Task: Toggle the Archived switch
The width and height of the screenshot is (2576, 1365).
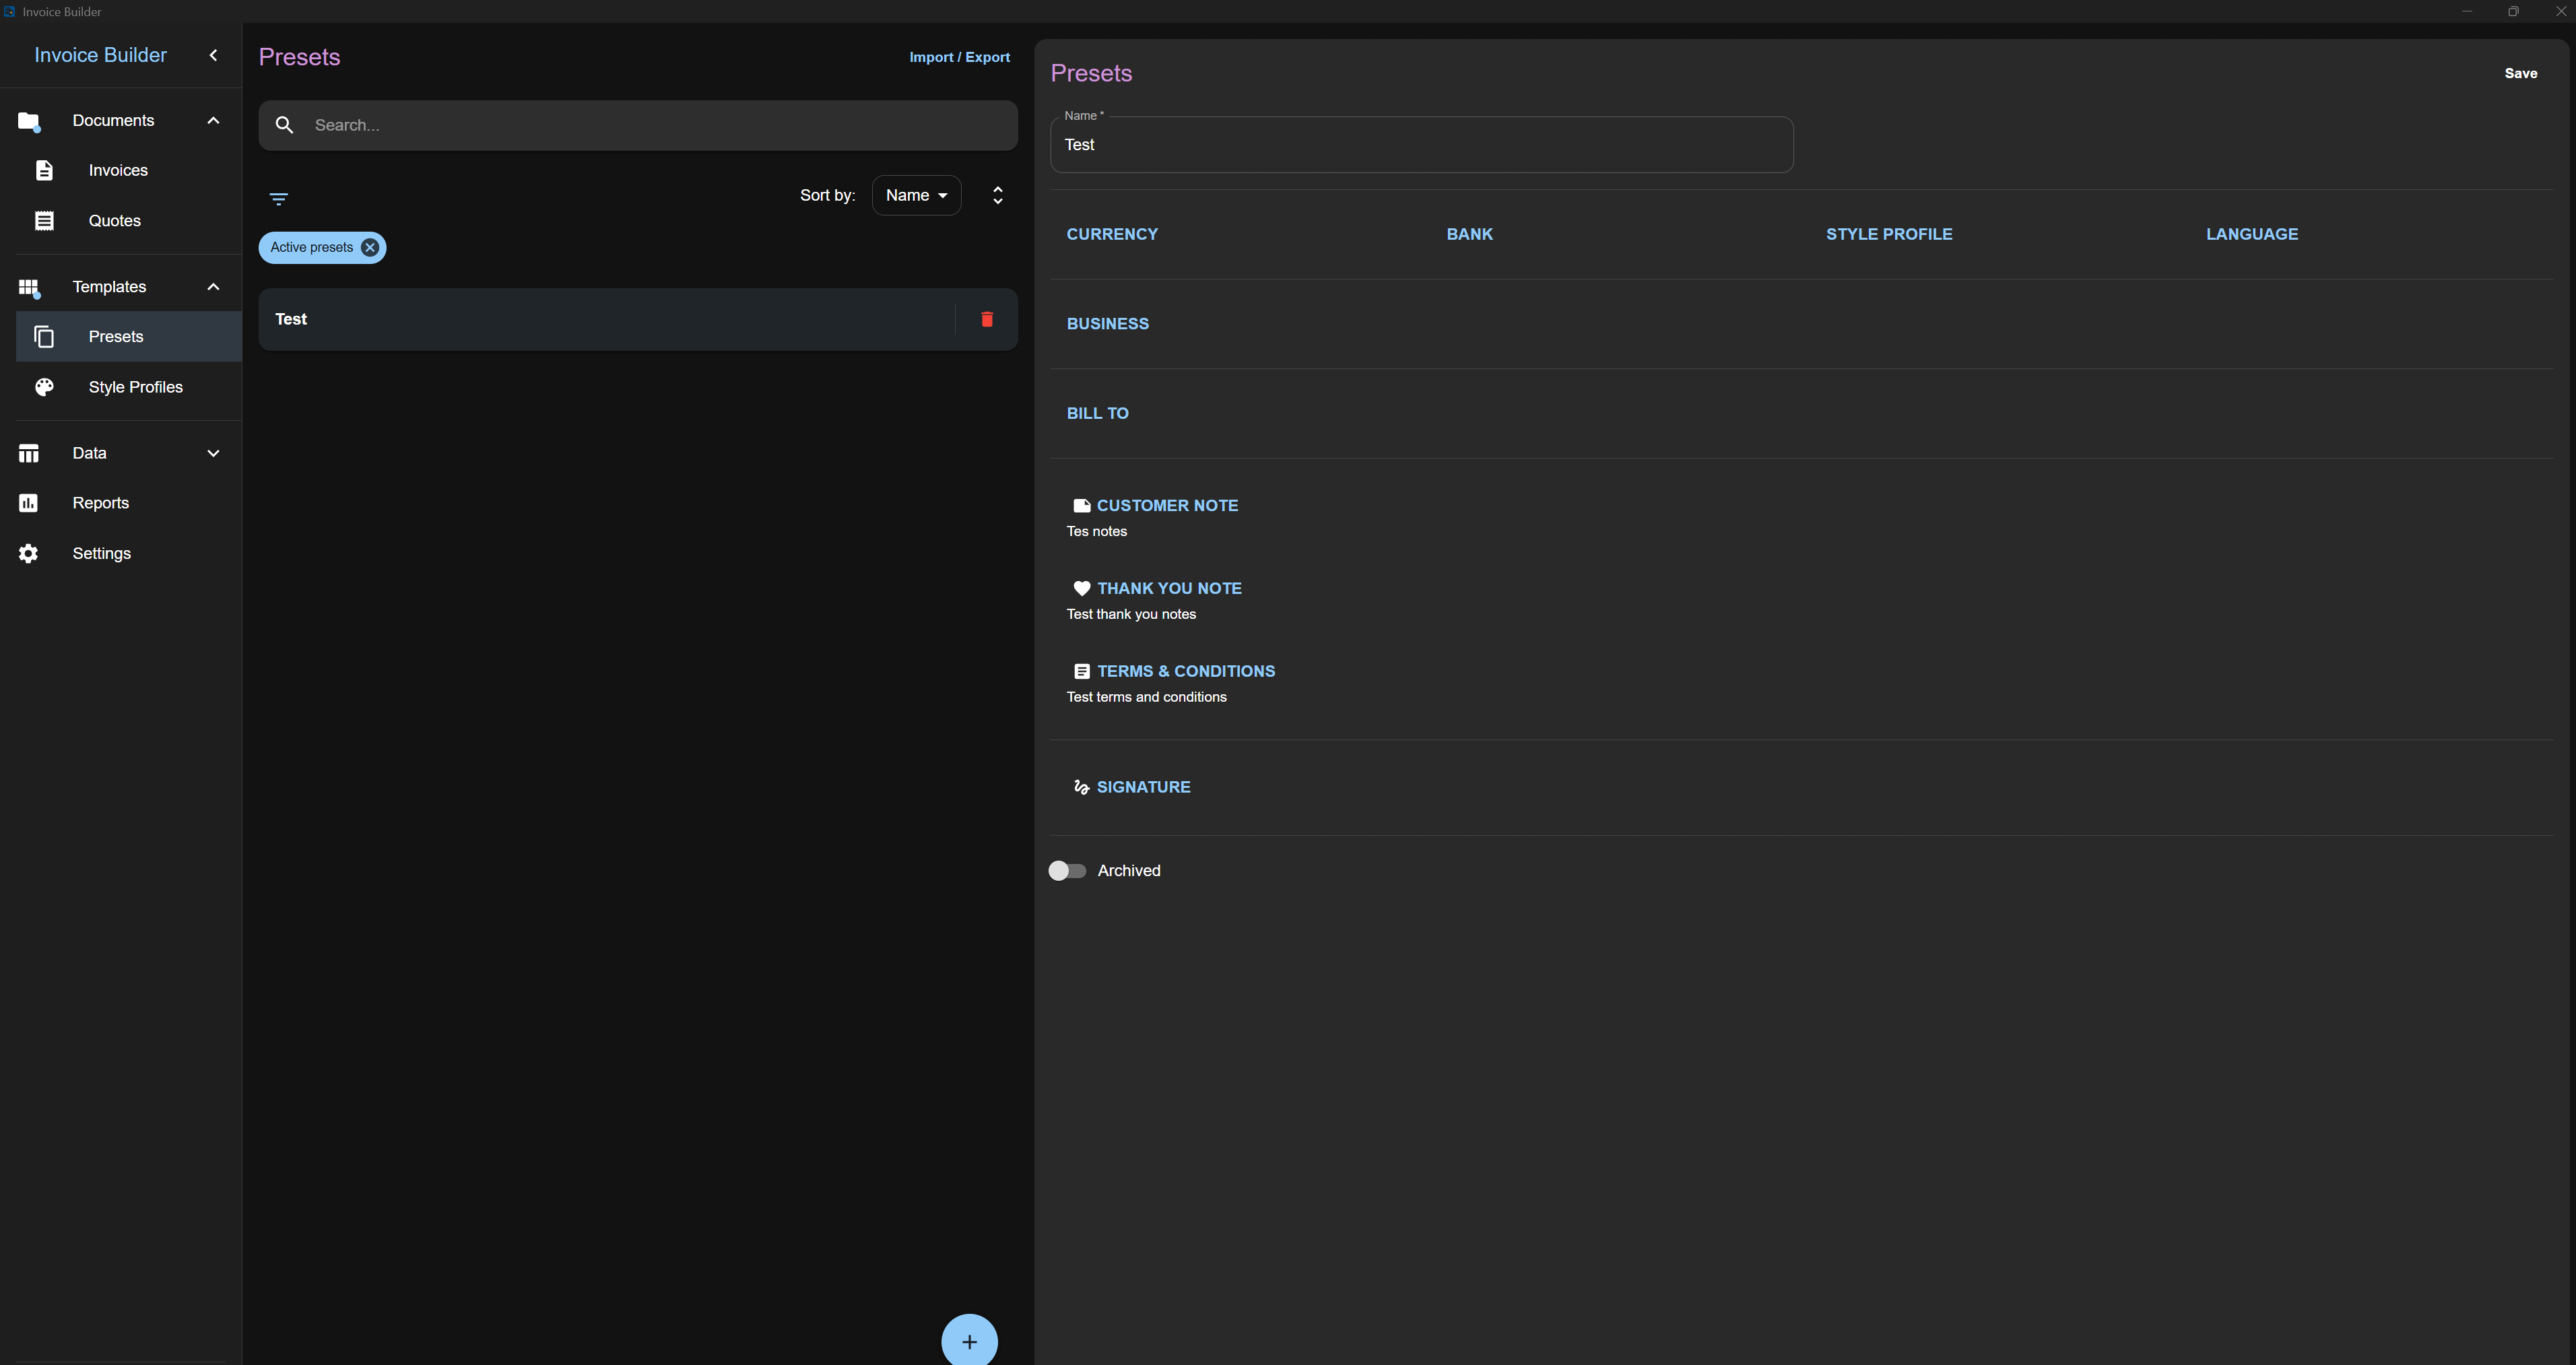Action: pyautogui.click(x=1067, y=871)
